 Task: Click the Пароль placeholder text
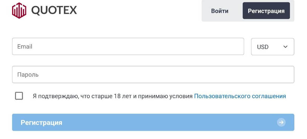point(28,75)
